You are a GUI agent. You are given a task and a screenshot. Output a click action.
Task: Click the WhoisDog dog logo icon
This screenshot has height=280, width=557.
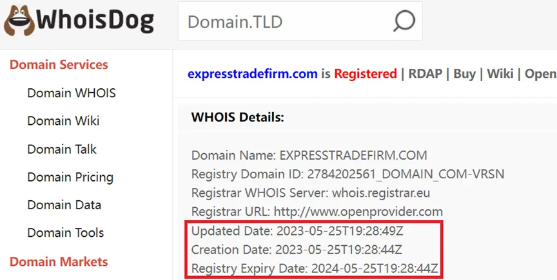19,20
